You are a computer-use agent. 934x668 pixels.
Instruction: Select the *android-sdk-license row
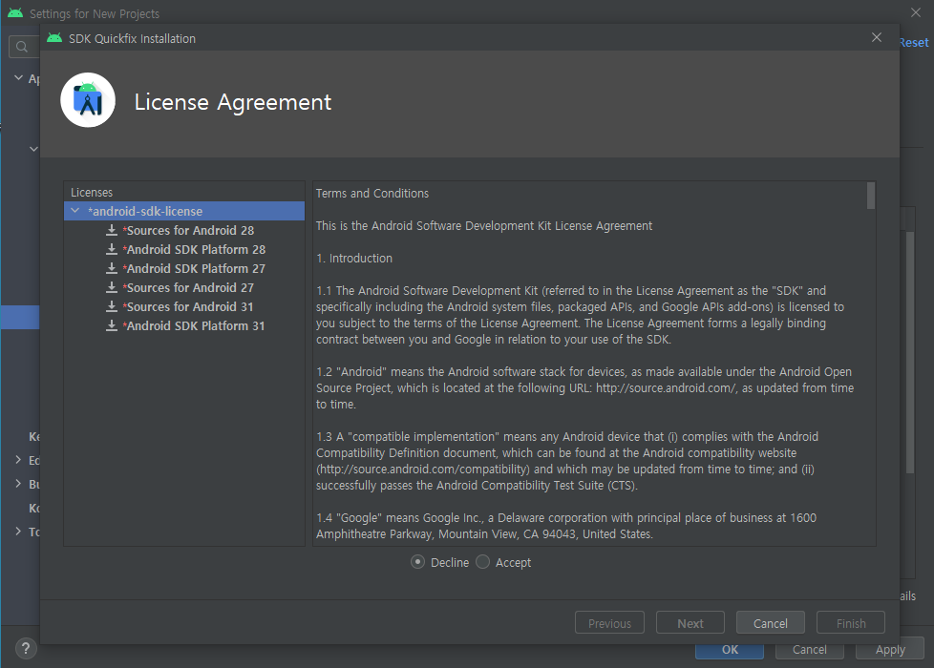pos(184,211)
